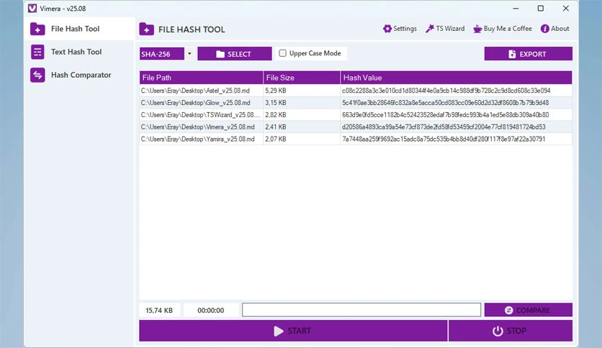Click the Text Hash Tool list icon
602x348 pixels.
click(x=37, y=52)
